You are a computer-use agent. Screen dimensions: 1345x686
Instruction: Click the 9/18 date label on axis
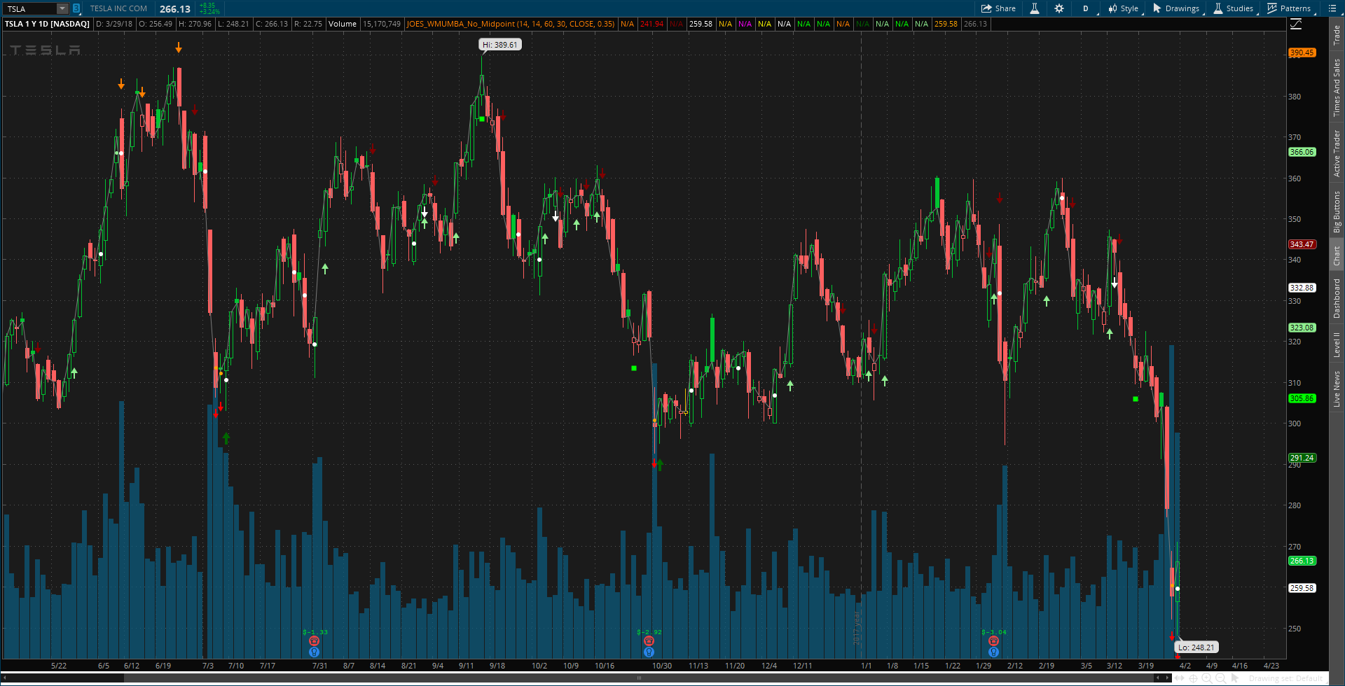click(x=497, y=666)
